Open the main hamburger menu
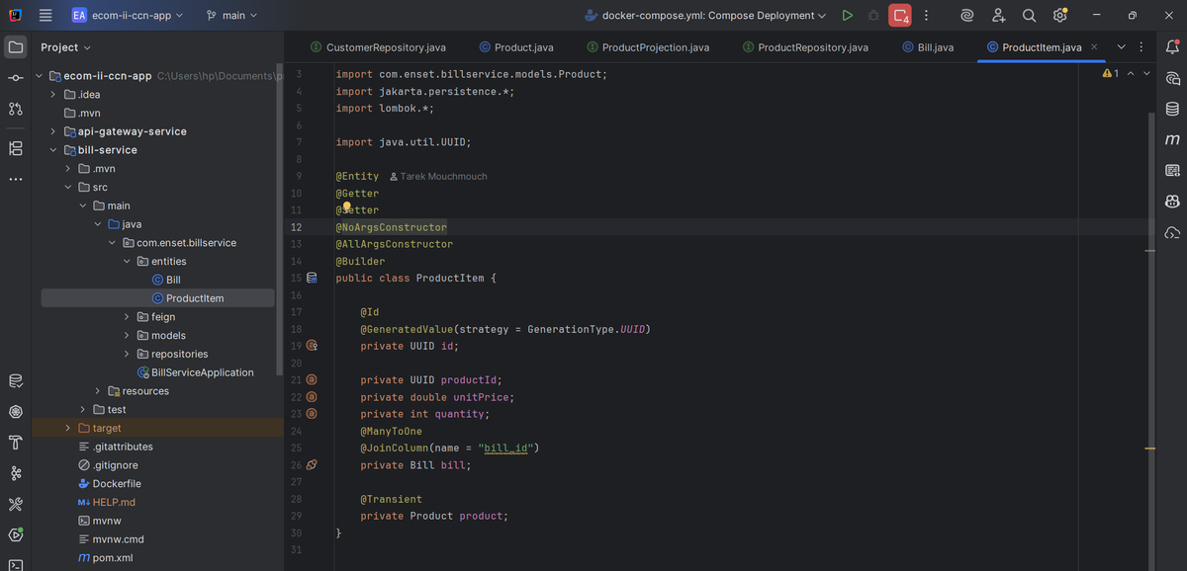1187x571 pixels. coord(46,16)
